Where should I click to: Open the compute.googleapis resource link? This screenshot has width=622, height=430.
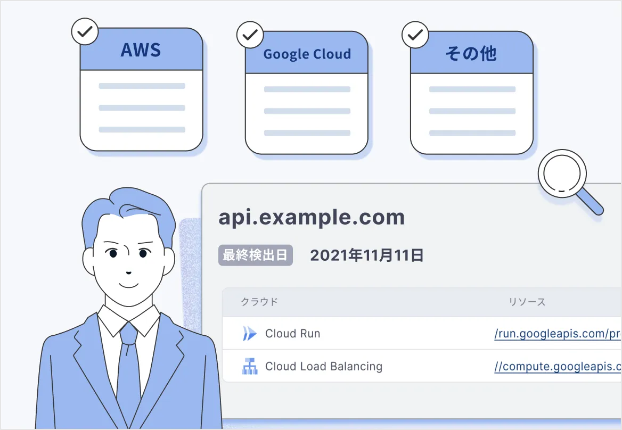coord(558,367)
